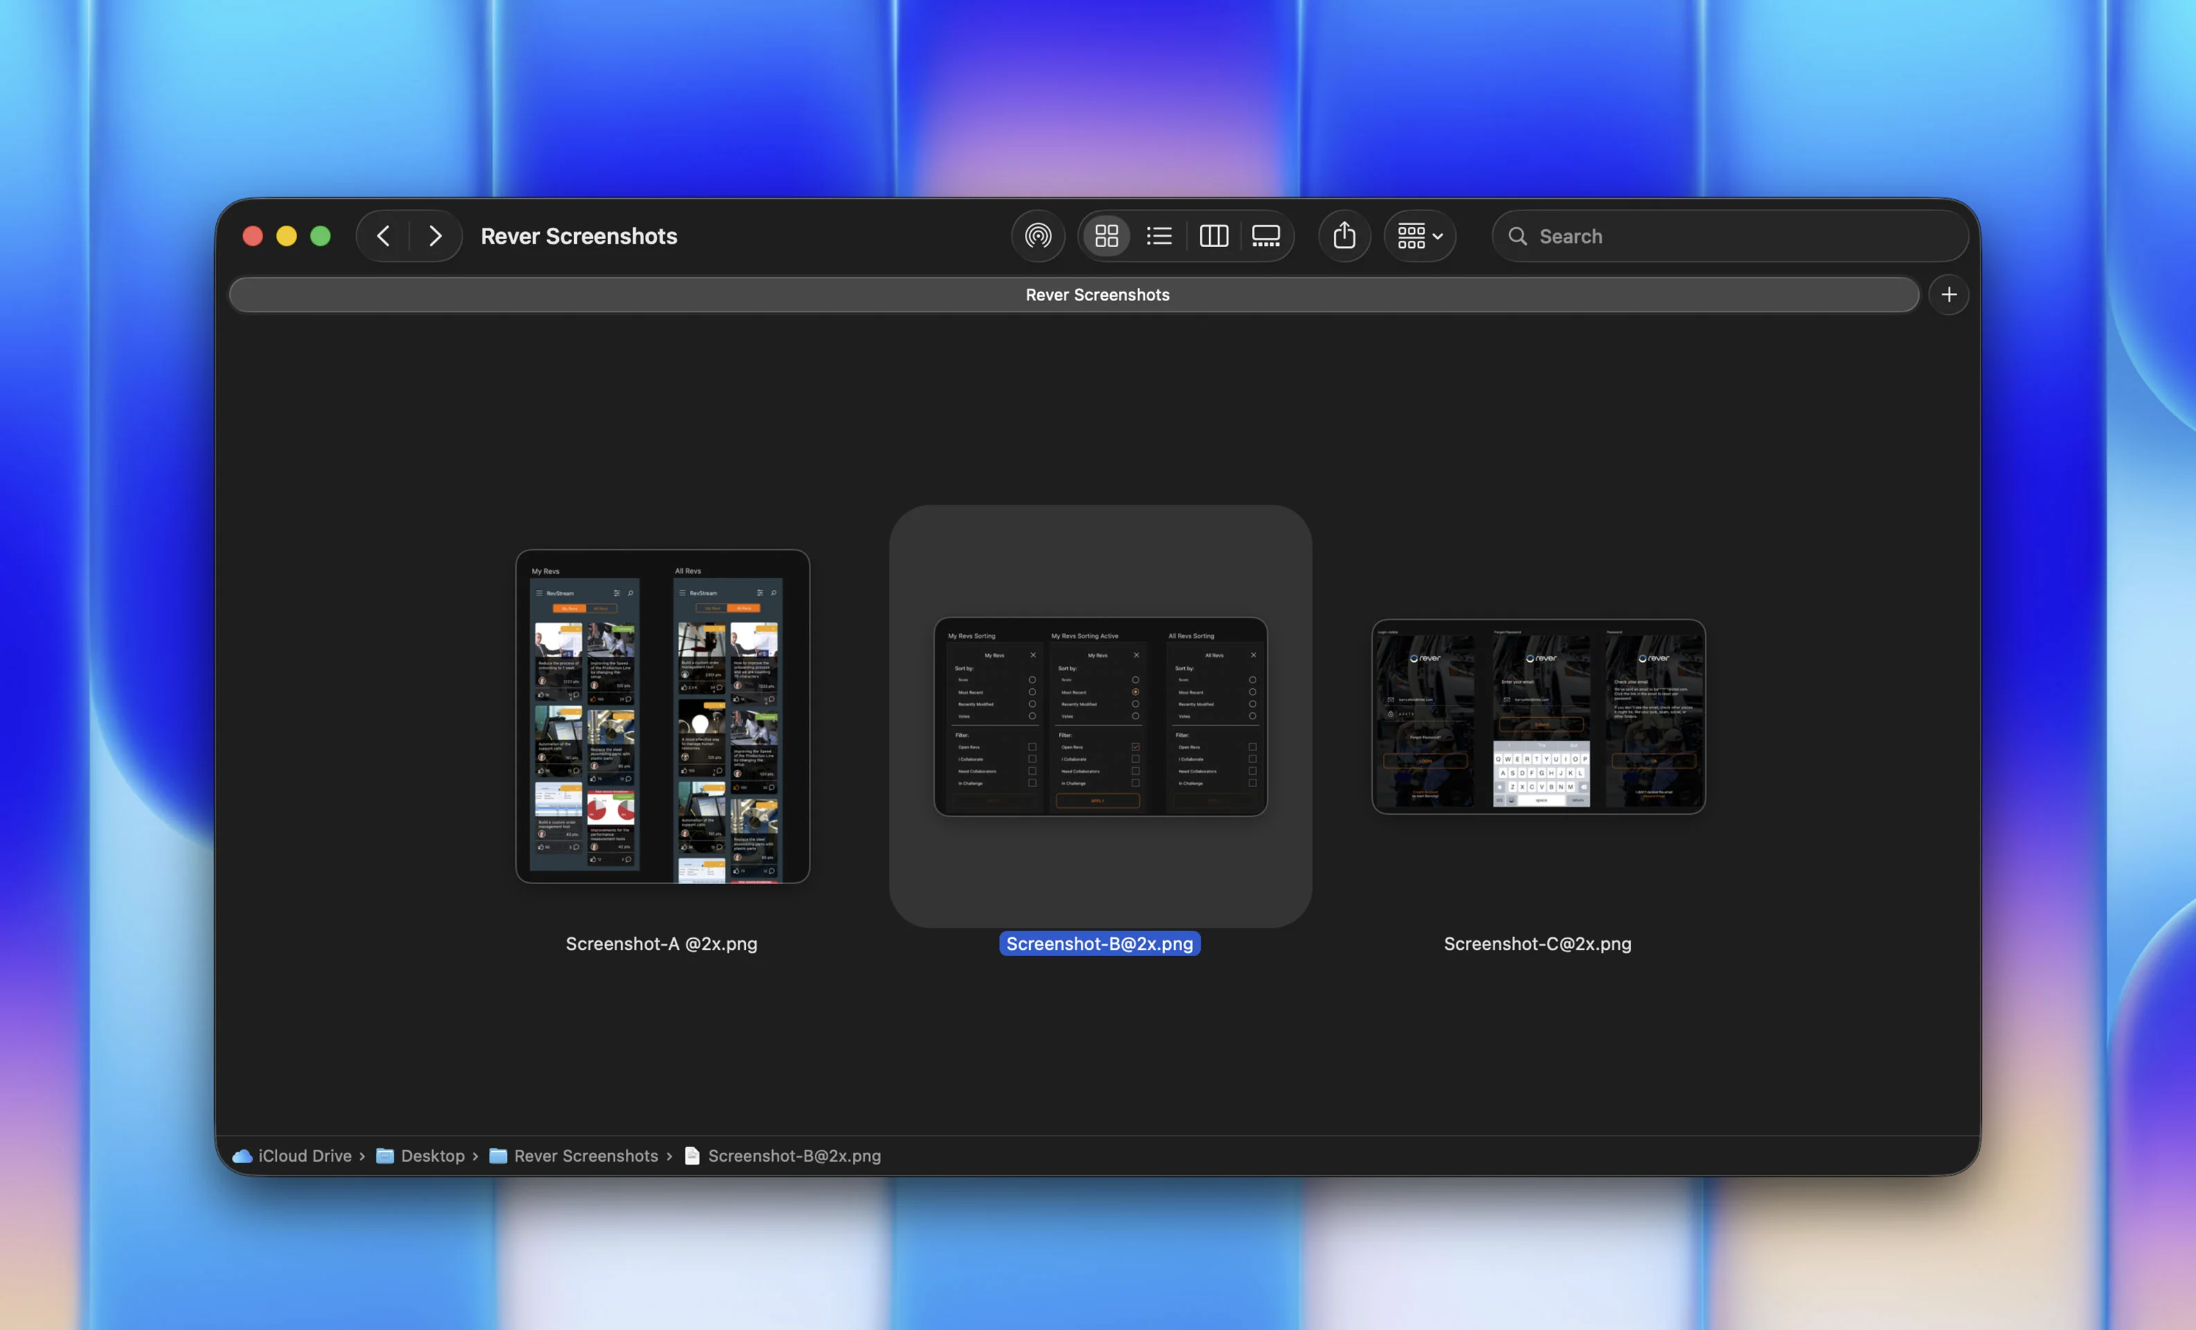Select the Screenshot-C@2x.png thumbnail
This screenshot has height=1330, width=2196.
pyautogui.click(x=1537, y=717)
